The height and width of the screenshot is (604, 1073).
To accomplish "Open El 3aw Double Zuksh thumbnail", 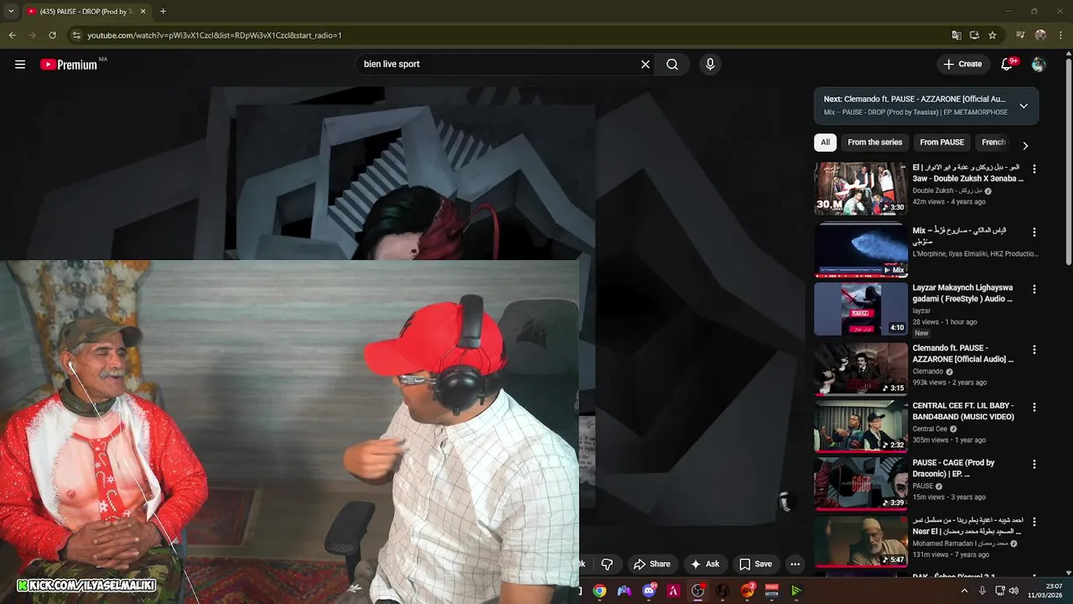I will coord(861,189).
